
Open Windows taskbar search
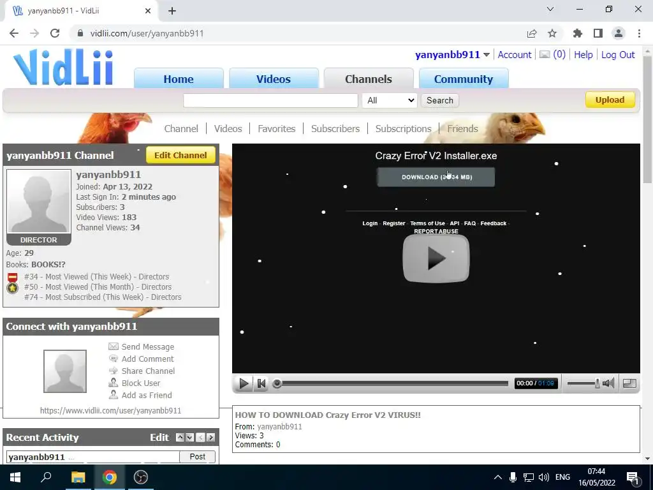click(x=46, y=477)
